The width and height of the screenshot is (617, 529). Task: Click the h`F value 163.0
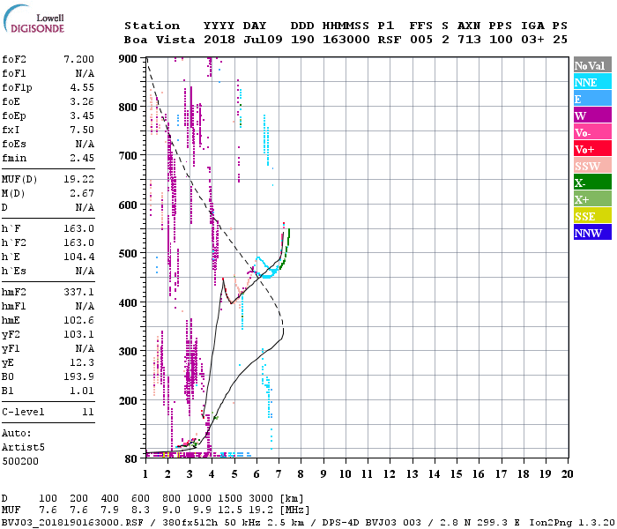[x=78, y=228]
